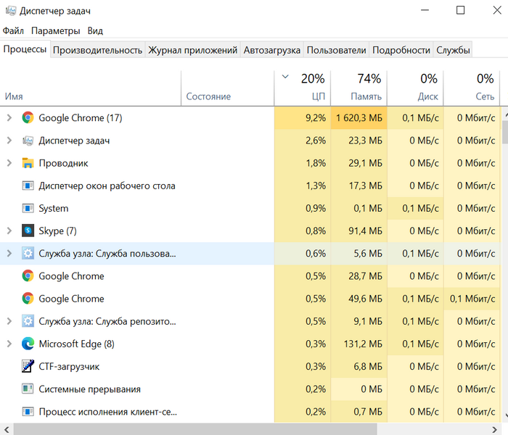The image size is (508, 435).
Task: Click the CTF-загрузчик process icon
Action: (x=28, y=366)
